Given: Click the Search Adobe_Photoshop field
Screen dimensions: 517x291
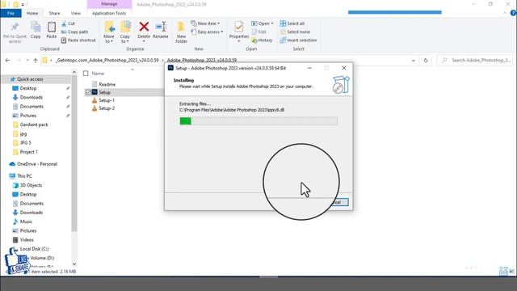Looking at the screenshot, I should click(475, 60).
